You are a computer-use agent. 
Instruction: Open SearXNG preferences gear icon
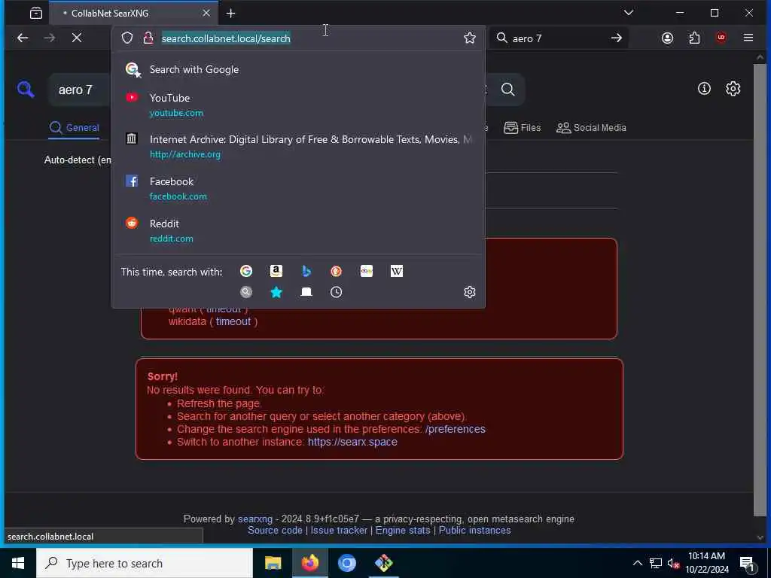(x=733, y=89)
